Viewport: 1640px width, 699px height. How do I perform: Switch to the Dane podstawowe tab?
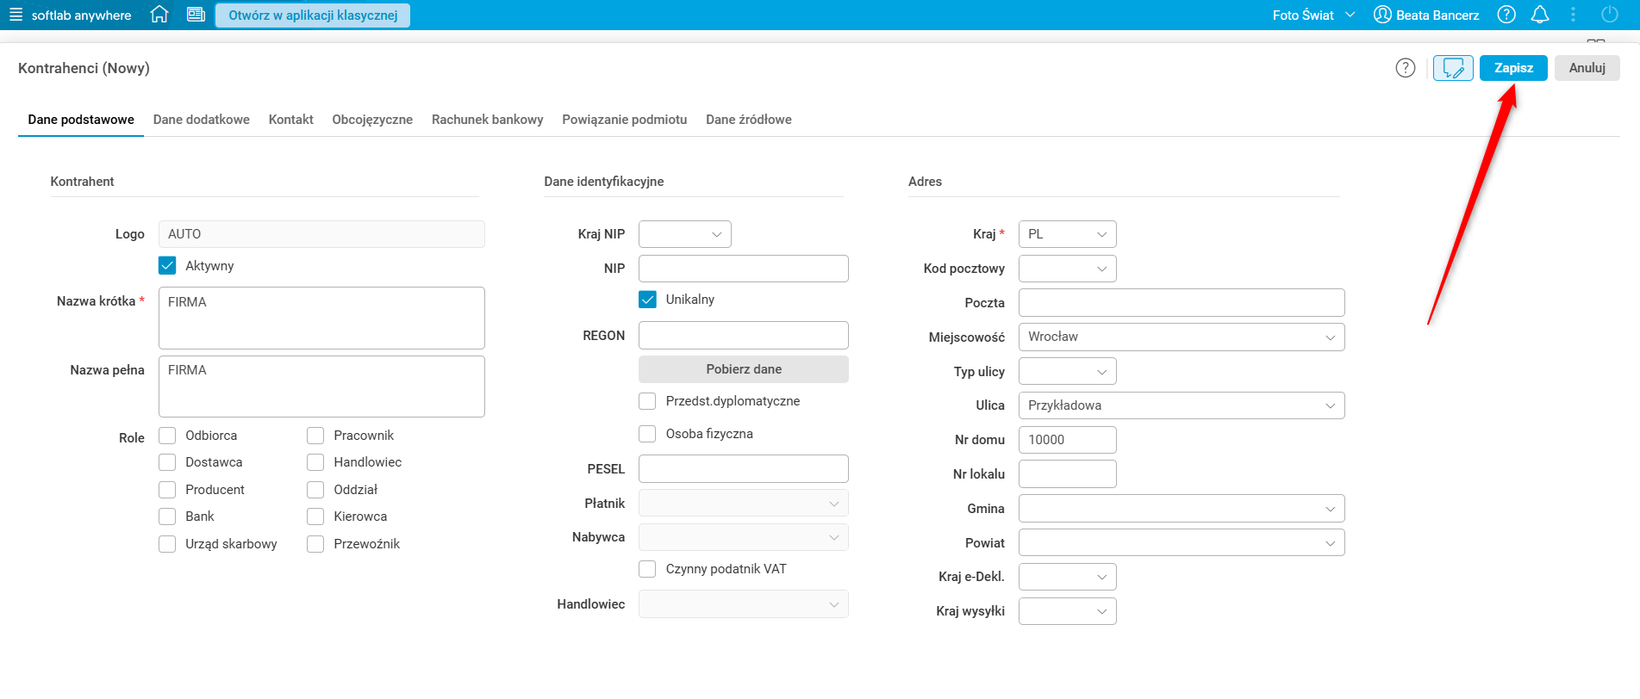pos(81,120)
